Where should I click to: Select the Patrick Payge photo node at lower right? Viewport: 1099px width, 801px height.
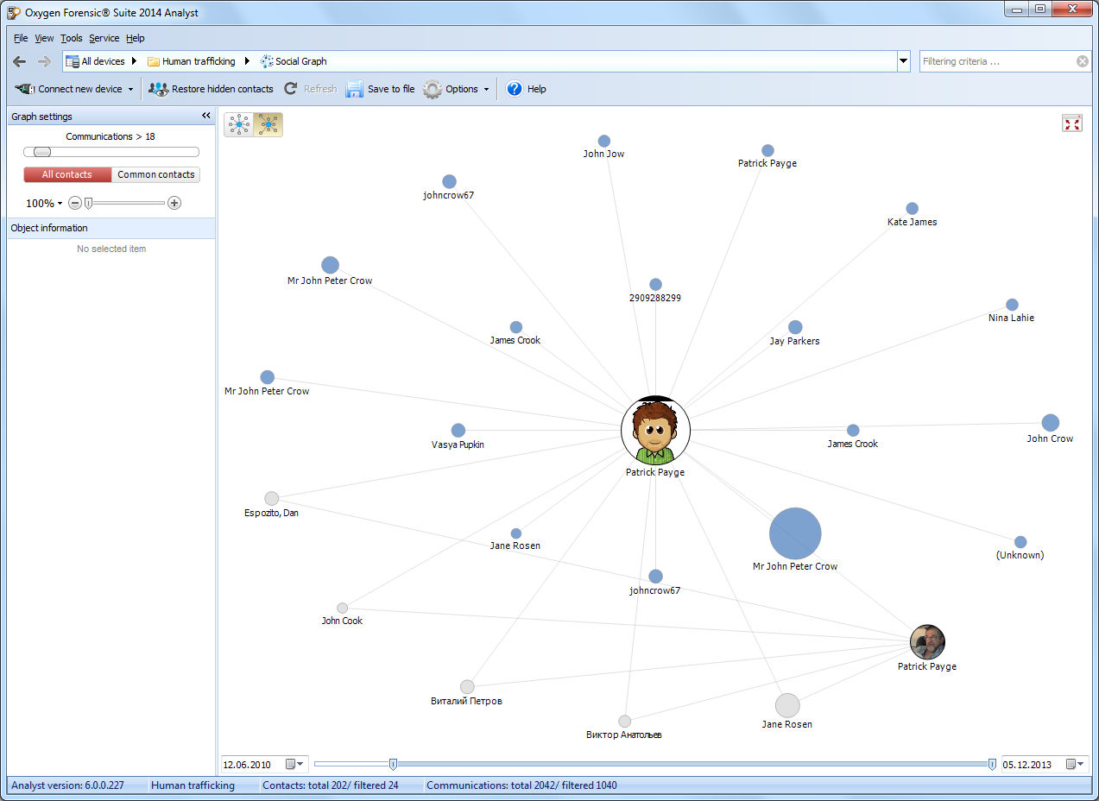tap(927, 642)
